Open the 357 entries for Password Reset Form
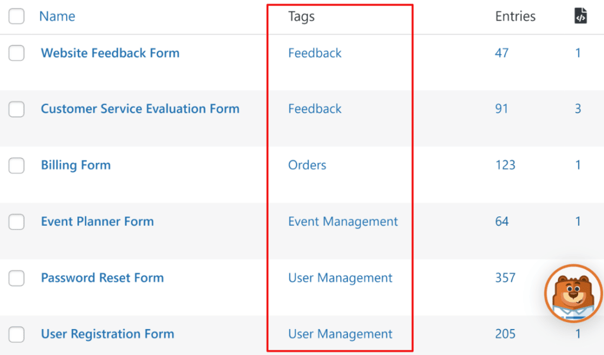Screen dimensions: 604x355 pos(505,278)
